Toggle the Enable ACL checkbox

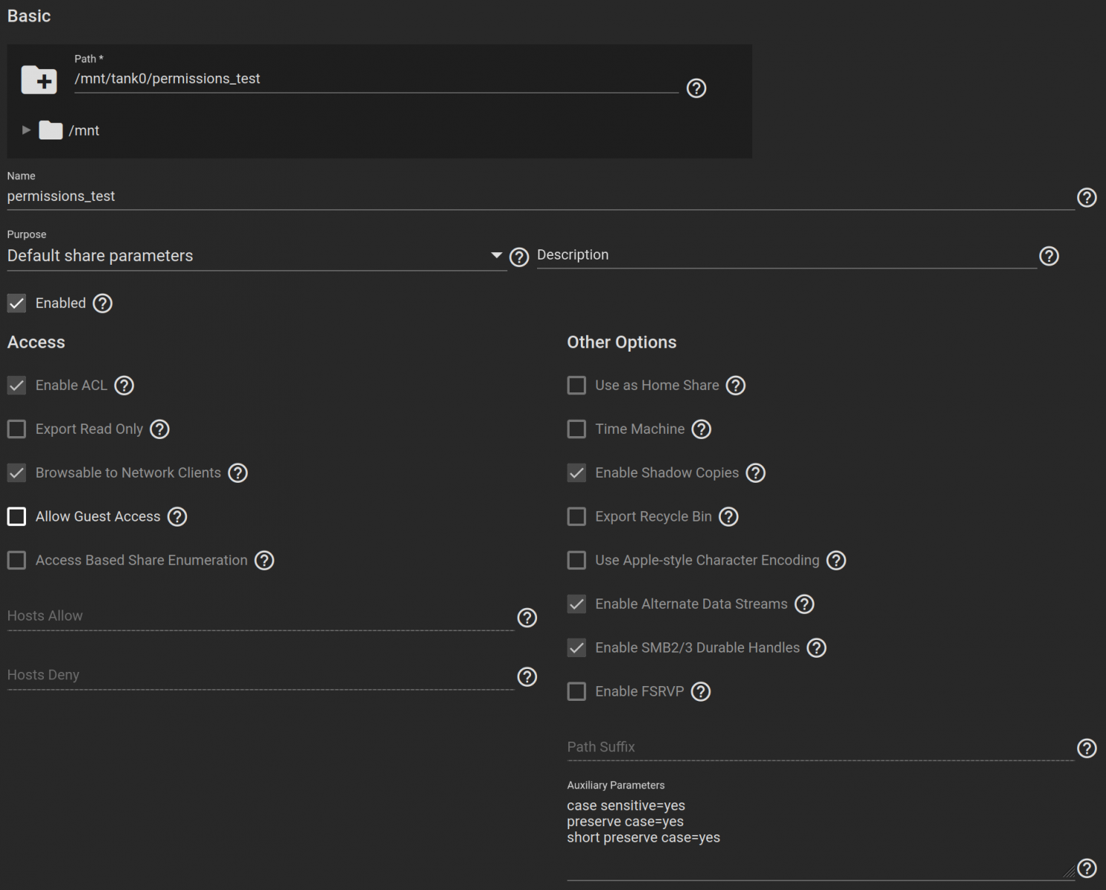(x=16, y=386)
